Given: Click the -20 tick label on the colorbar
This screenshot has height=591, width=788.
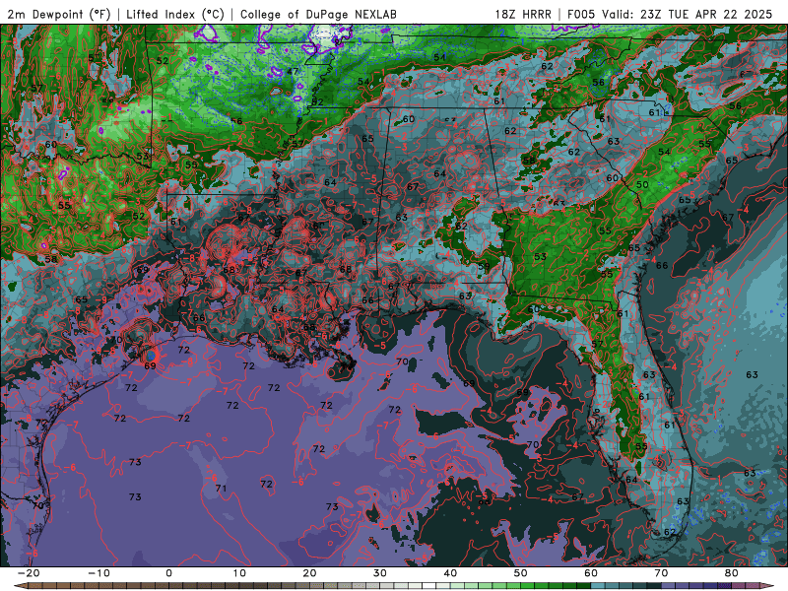Looking at the screenshot, I should coord(28,573).
